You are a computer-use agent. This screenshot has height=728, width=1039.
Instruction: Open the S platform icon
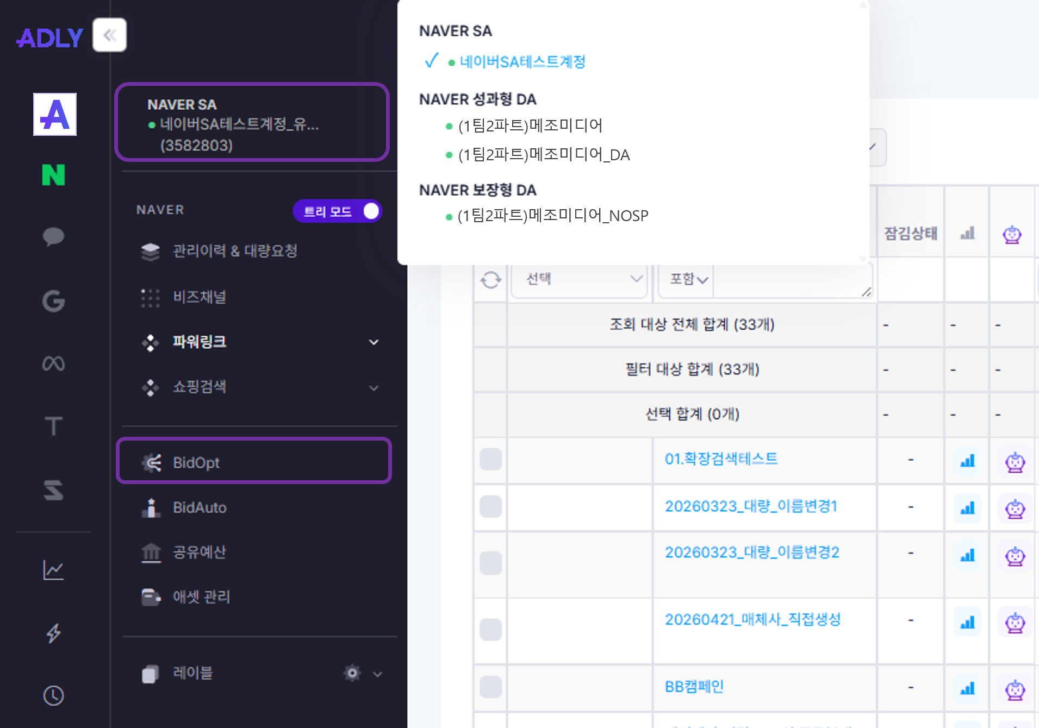click(x=53, y=489)
